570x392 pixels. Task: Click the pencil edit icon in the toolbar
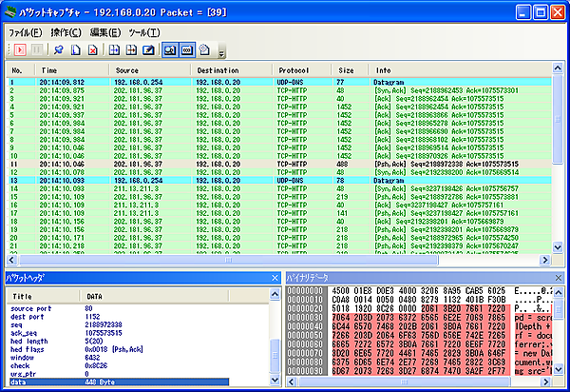point(149,49)
